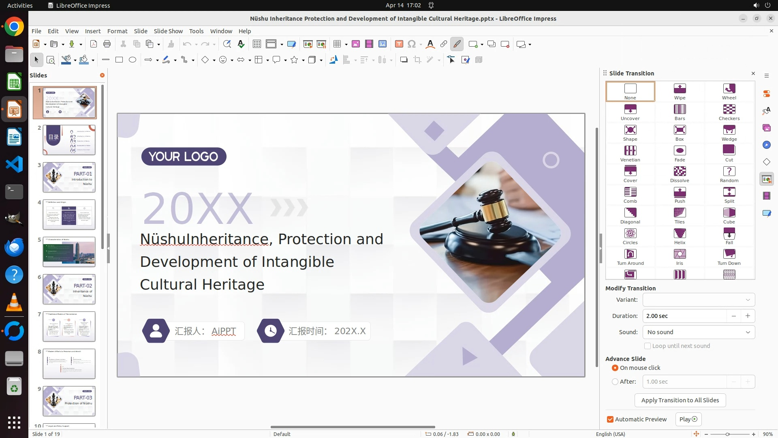Expand the New Slide layout dropdown arrow
Image resolution: width=778 pixels, height=438 pixels.
pyautogui.click(x=482, y=45)
